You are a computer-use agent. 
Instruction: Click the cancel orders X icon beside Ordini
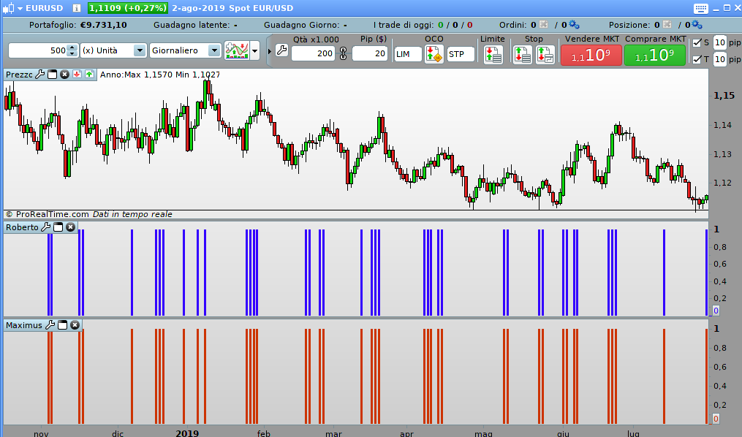pyautogui.click(x=543, y=25)
